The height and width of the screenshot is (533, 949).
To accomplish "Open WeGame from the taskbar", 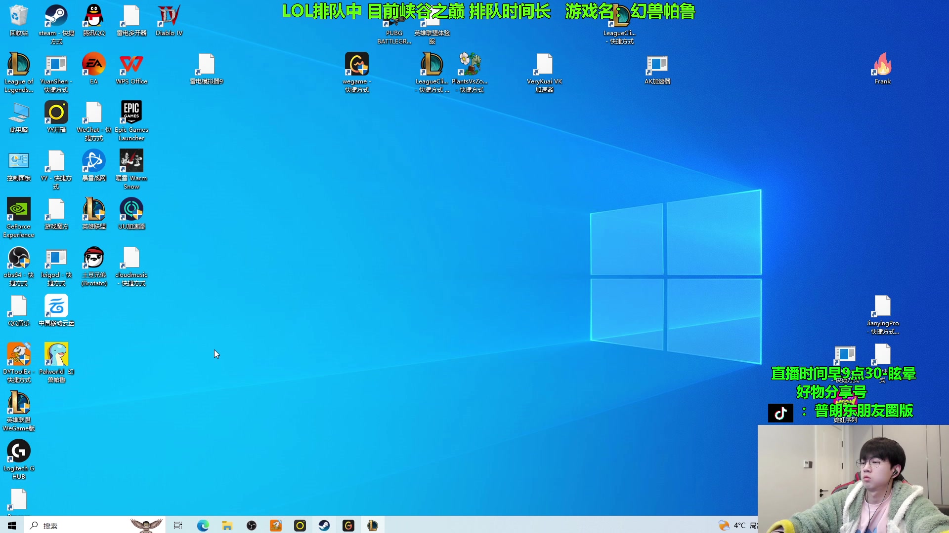I will 348,525.
